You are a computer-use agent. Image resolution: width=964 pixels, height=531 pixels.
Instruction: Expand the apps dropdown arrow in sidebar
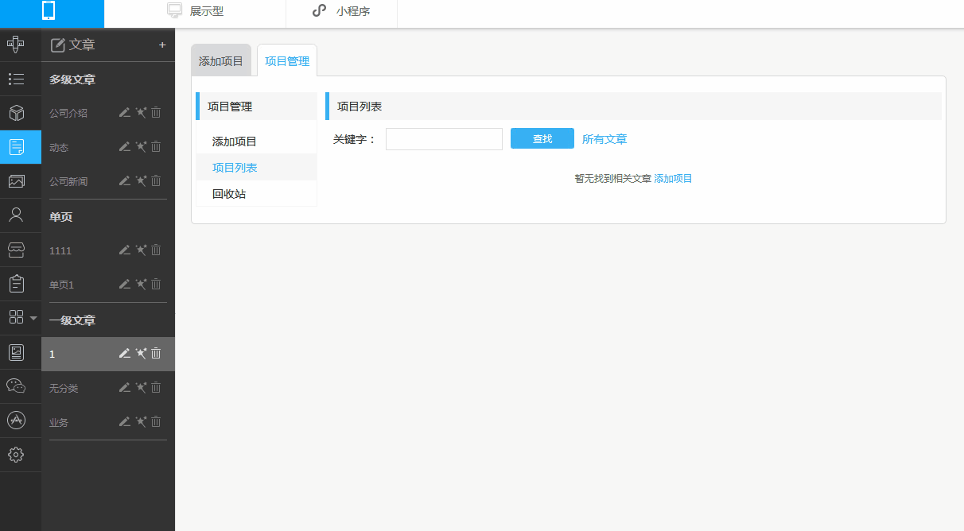pyautogui.click(x=33, y=318)
